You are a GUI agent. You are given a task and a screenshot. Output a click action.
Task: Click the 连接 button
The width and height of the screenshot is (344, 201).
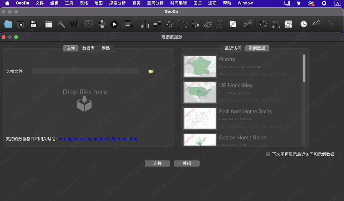pos(157,163)
